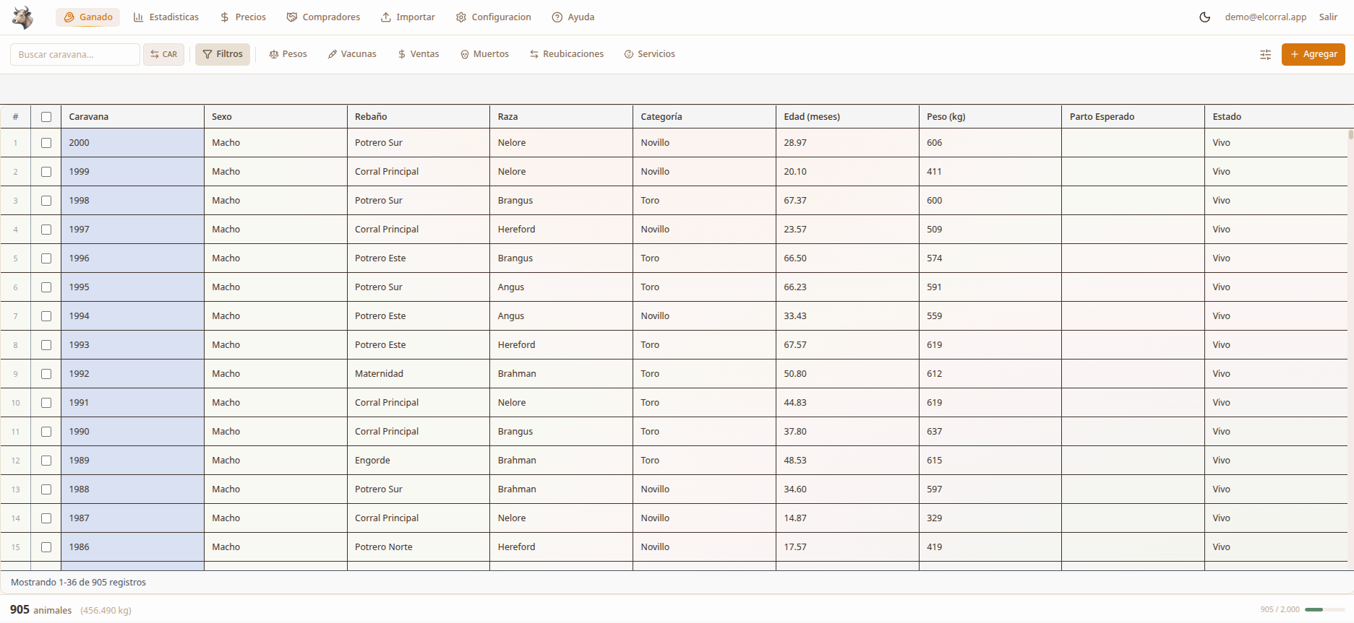
Task: Open column settings sliders icon
Action: (x=1265, y=55)
